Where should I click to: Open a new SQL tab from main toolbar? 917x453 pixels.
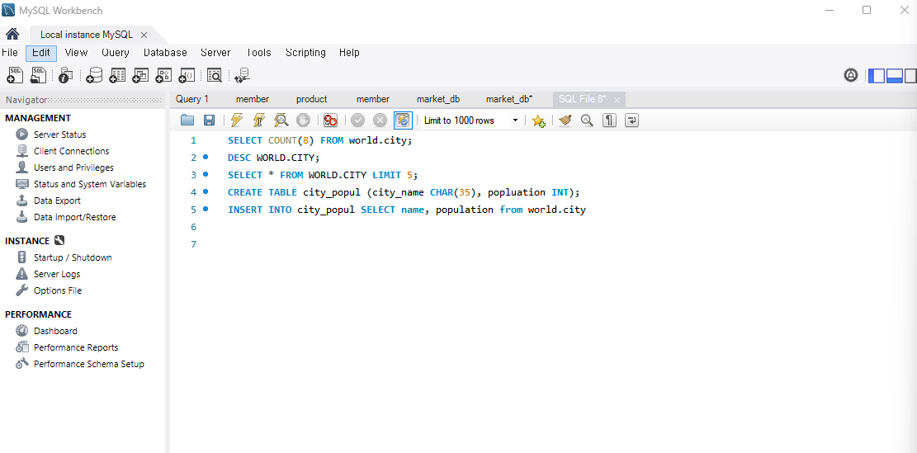[x=15, y=75]
